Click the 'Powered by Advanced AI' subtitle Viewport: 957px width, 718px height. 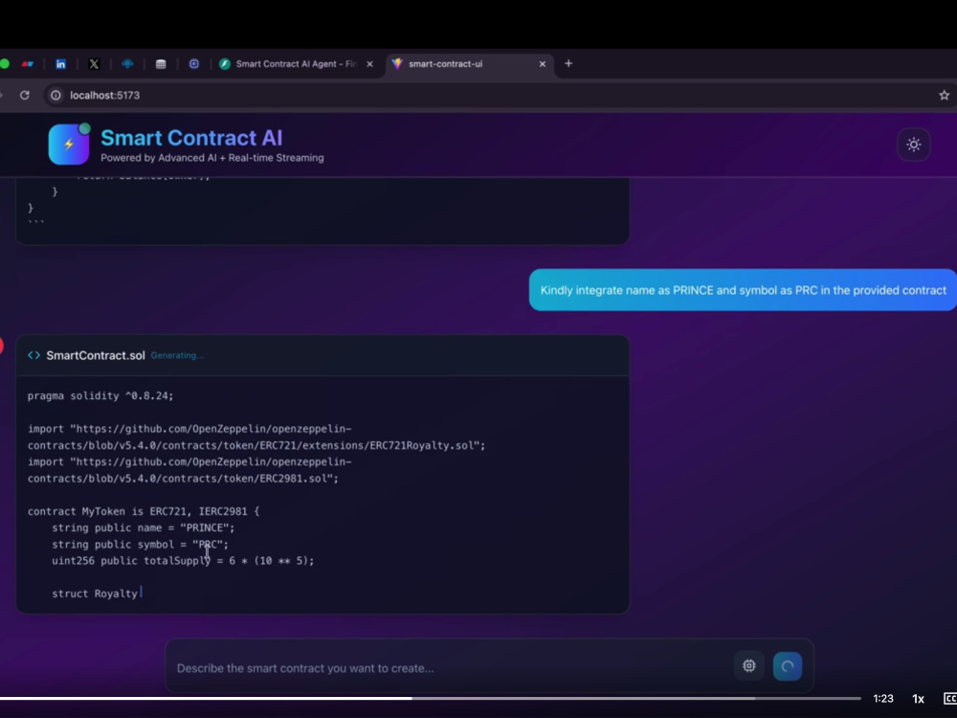[212, 158]
